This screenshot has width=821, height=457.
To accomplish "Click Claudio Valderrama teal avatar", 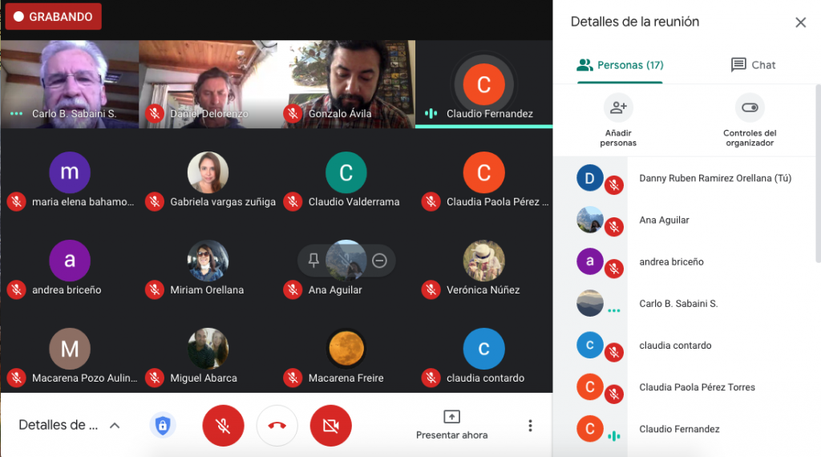I will coord(346,172).
